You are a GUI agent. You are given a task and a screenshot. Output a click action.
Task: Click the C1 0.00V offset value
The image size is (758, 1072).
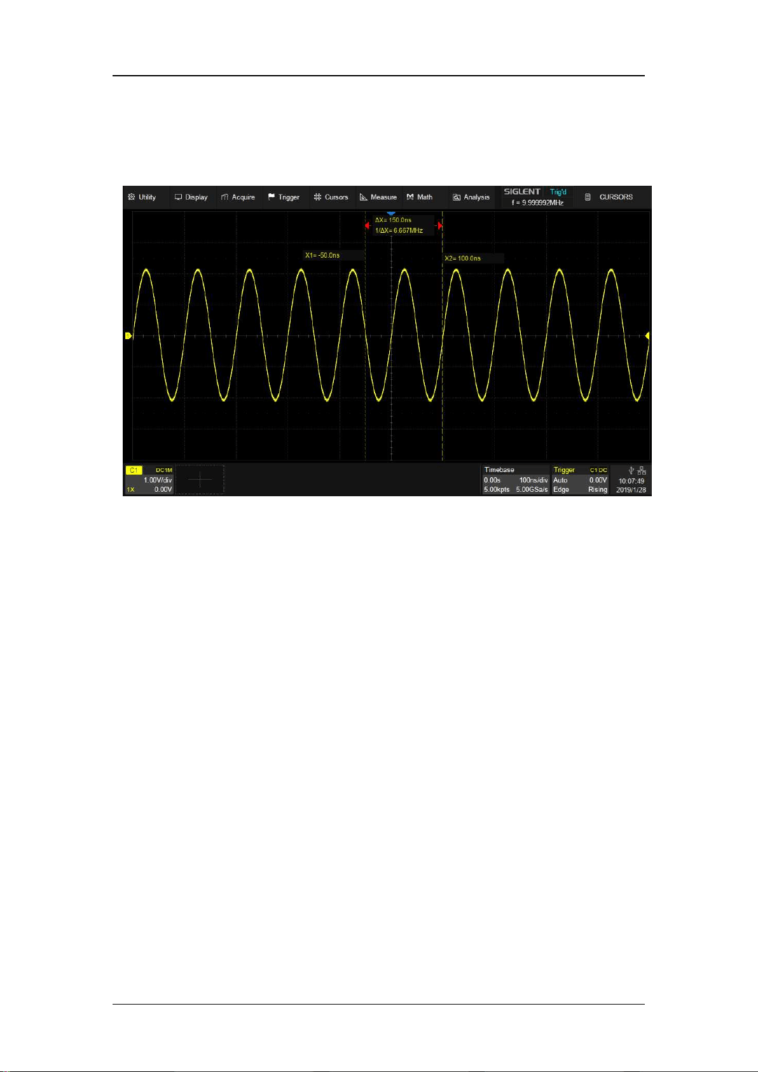[x=163, y=489]
